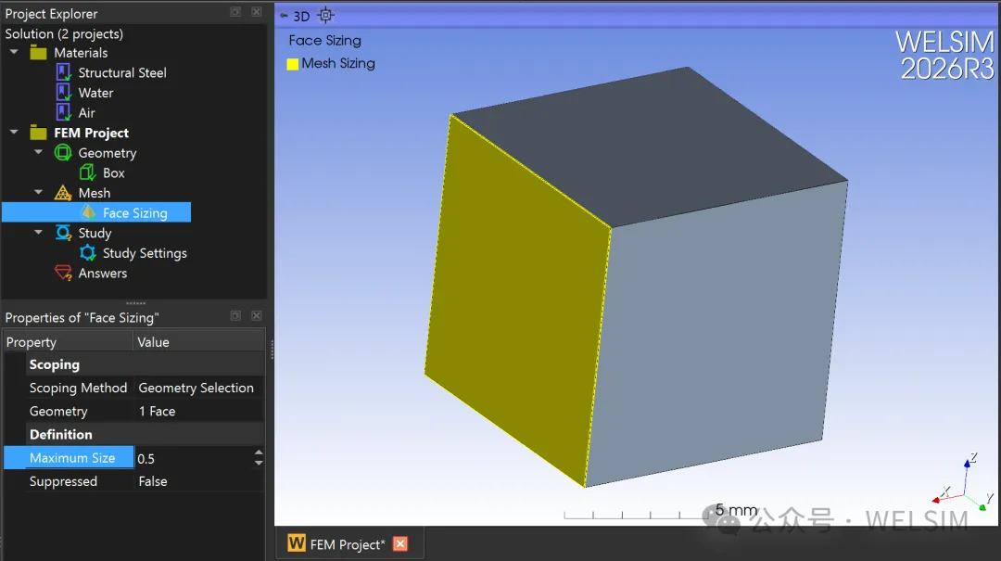
Task: Edit the Maximum Size field 0.5
Action: coord(194,458)
